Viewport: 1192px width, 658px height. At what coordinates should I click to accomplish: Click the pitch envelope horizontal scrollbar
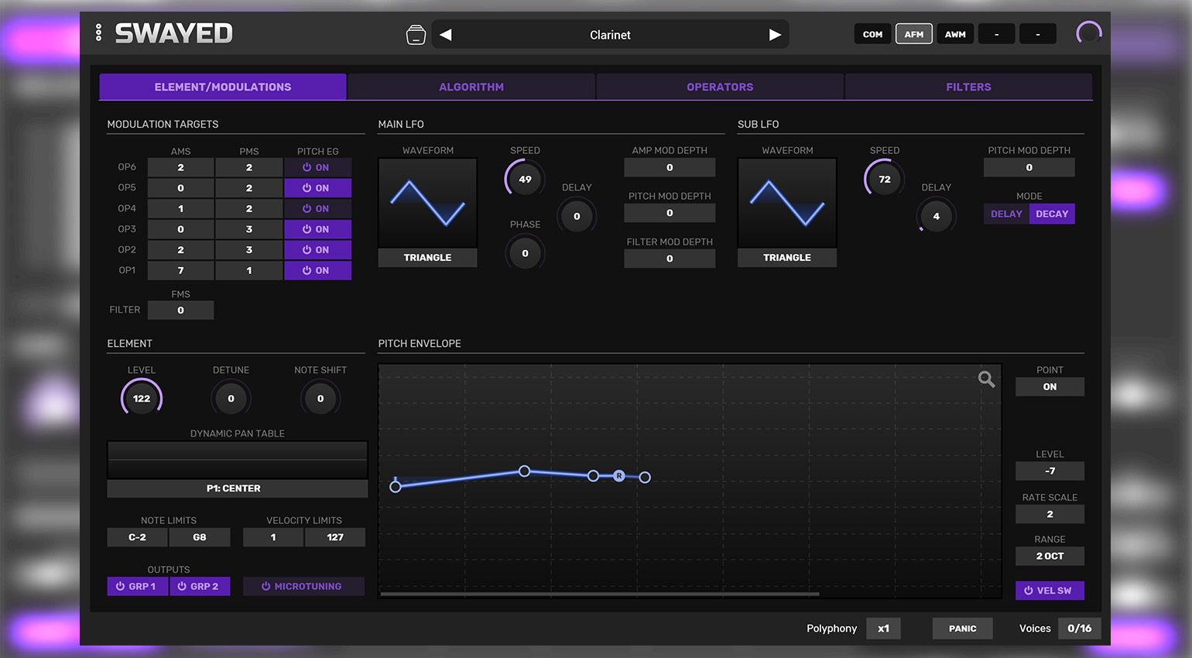600,594
